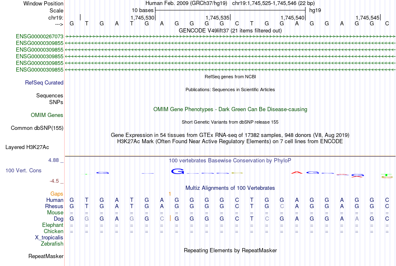Open the RefSeq Curated track label
Viewport: 396px width, 266px height.
coord(44,83)
